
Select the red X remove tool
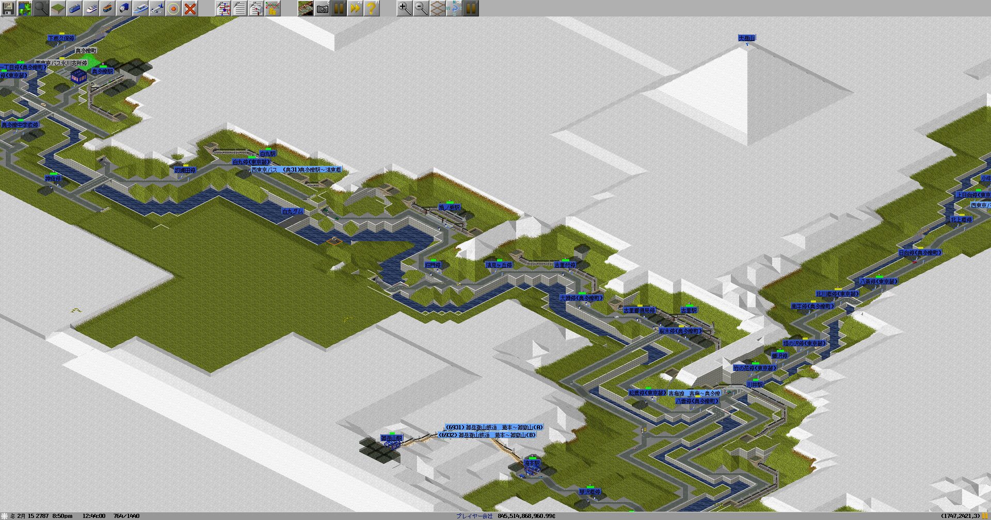[x=190, y=8]
